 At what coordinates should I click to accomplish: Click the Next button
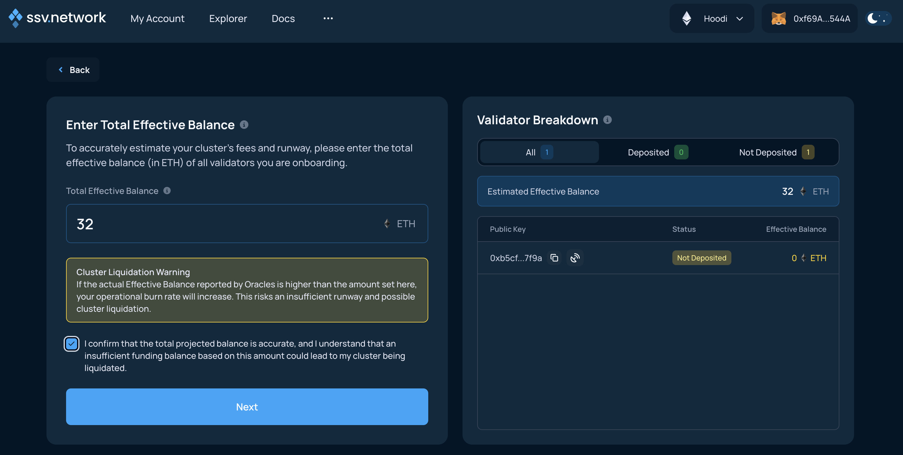(247, 407)
